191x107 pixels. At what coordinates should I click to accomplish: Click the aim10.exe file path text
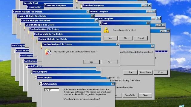coord(125,81)
